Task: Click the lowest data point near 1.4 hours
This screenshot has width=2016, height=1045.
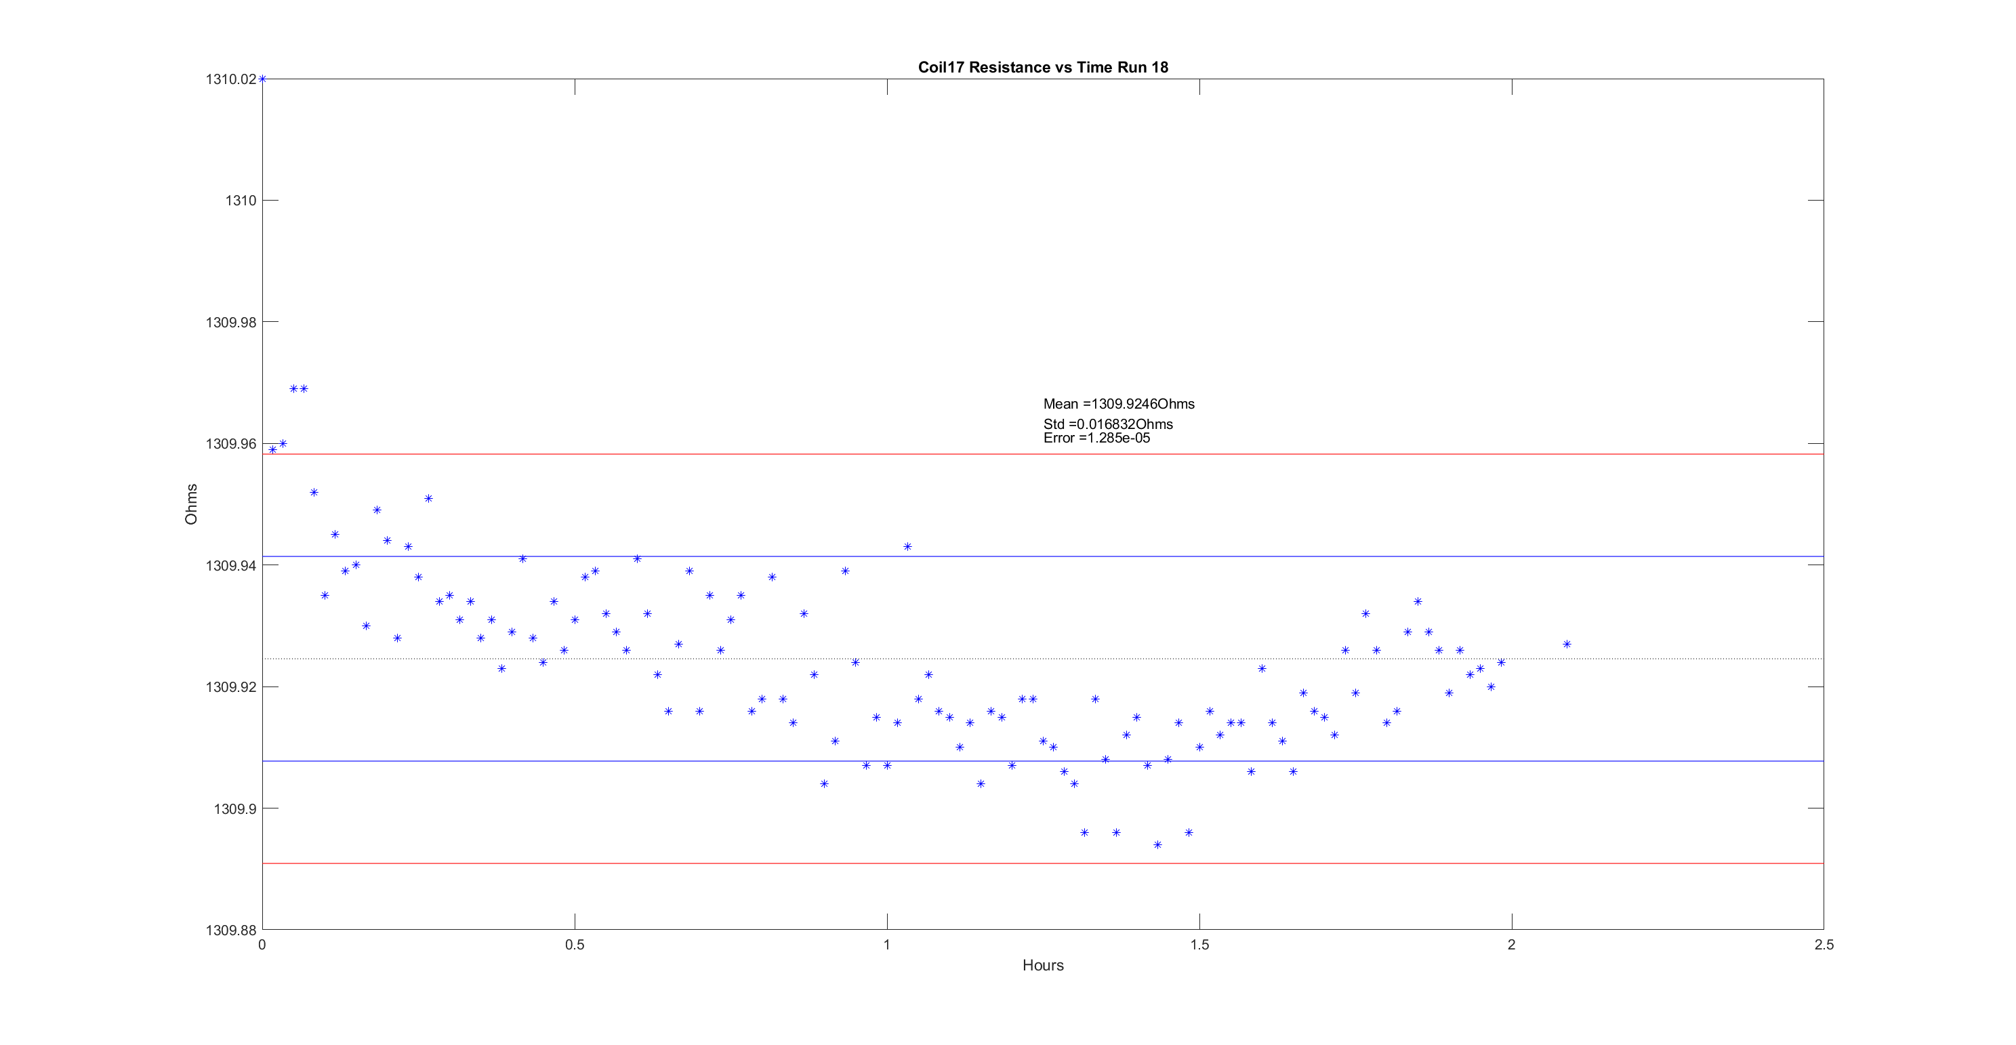Action: [1157, 844]
